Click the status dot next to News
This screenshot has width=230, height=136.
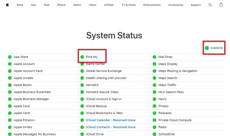click(x=154, y=99)
